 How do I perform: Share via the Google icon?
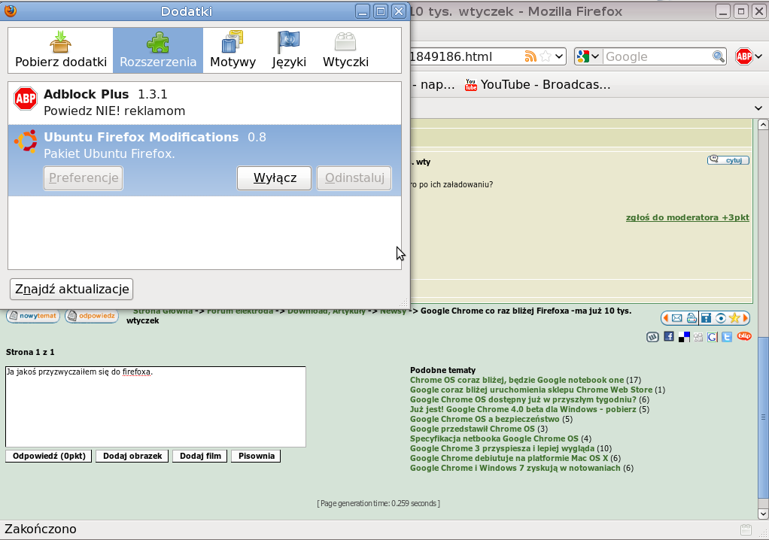pos(712,337)
